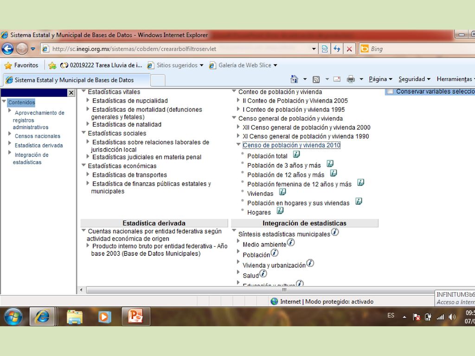Close the Contenidos side panel
475x356 pixels.
pyautogui.click(x=71, y=93)
